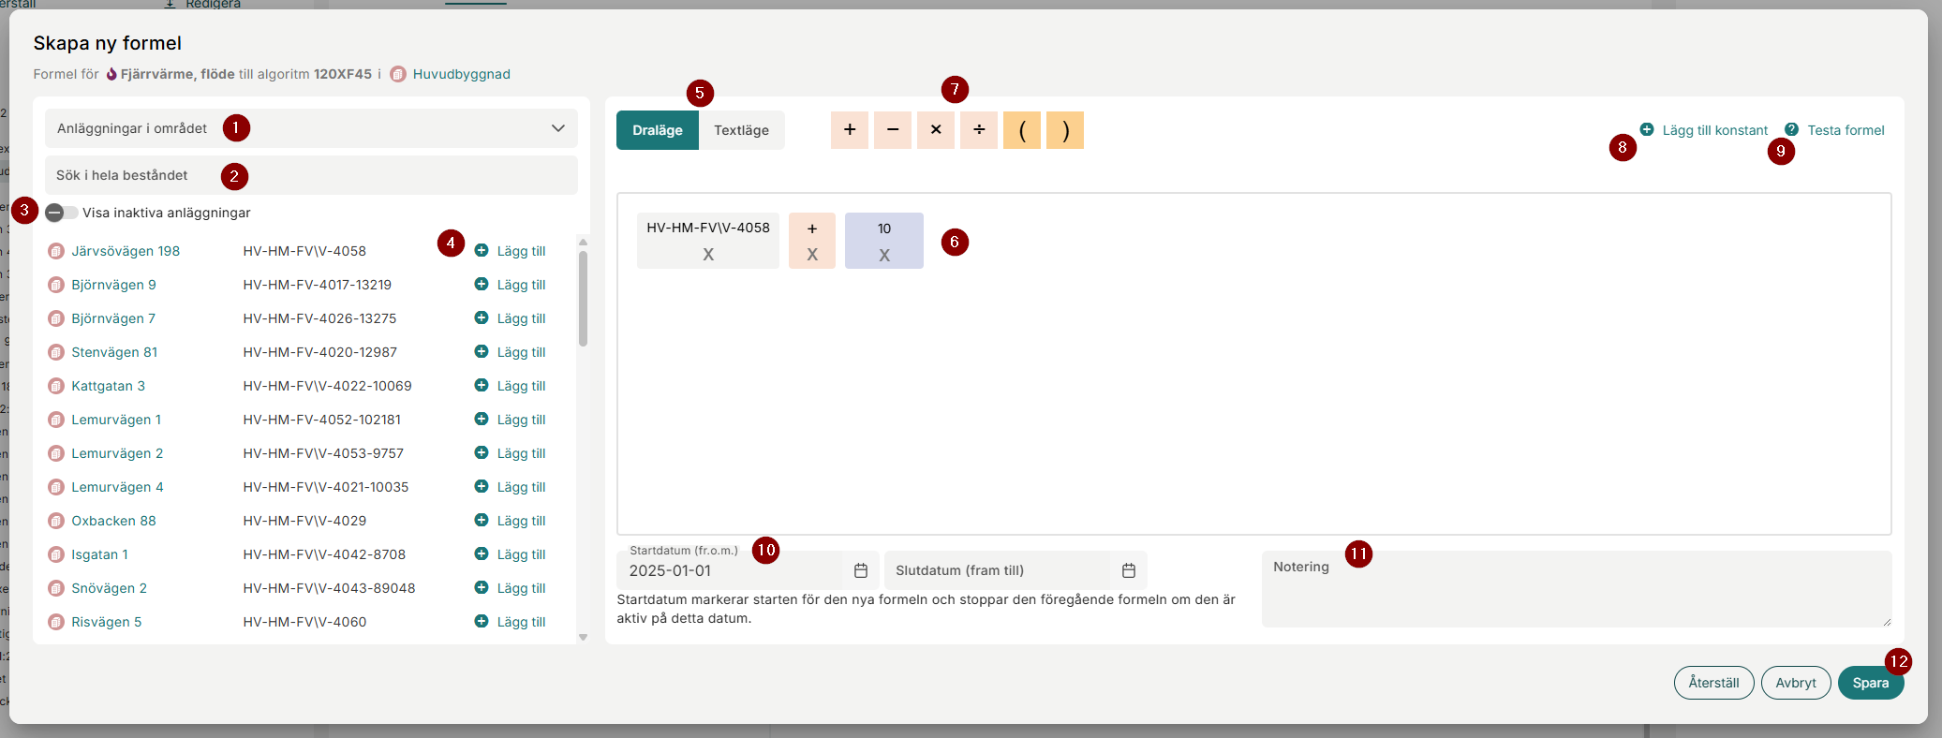Screen dimensions: 1942x738
Task: Insert the division operator
Action: (x=978, y=130)
